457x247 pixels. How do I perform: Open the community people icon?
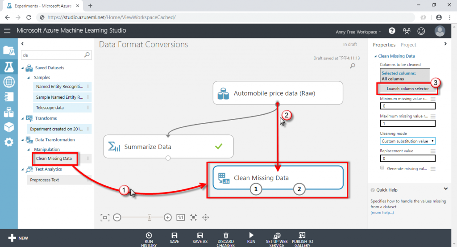click(407, 31)
